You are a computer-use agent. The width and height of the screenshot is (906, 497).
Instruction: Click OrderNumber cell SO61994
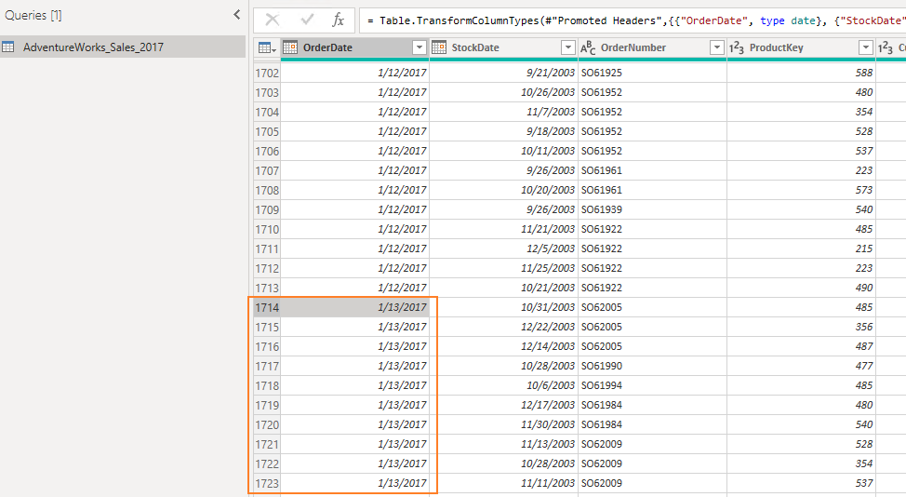(652, 385)
